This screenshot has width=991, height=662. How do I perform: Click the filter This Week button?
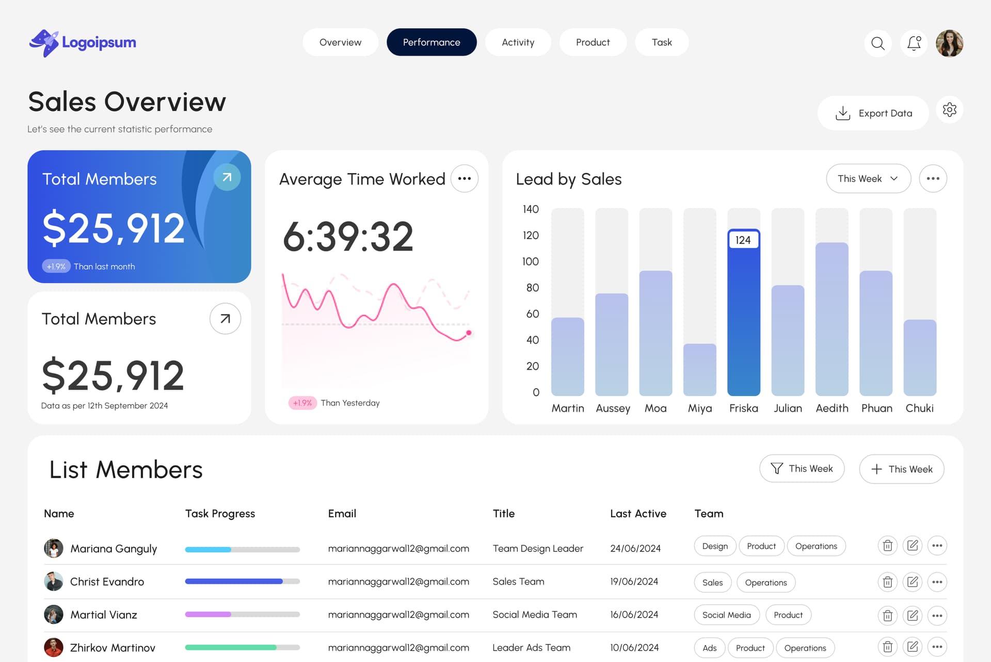[802, 468]
